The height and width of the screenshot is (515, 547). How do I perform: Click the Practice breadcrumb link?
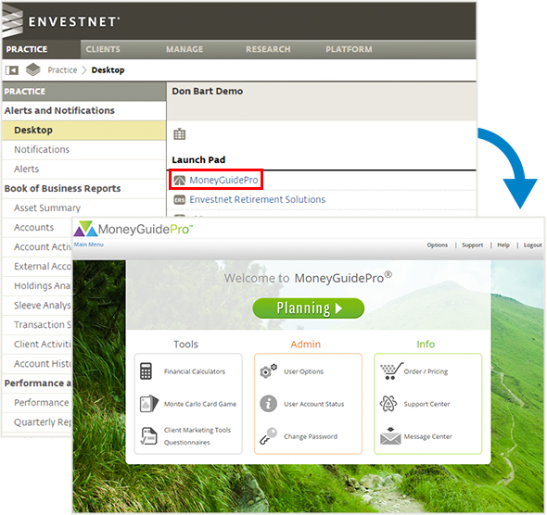pos(62,70)
